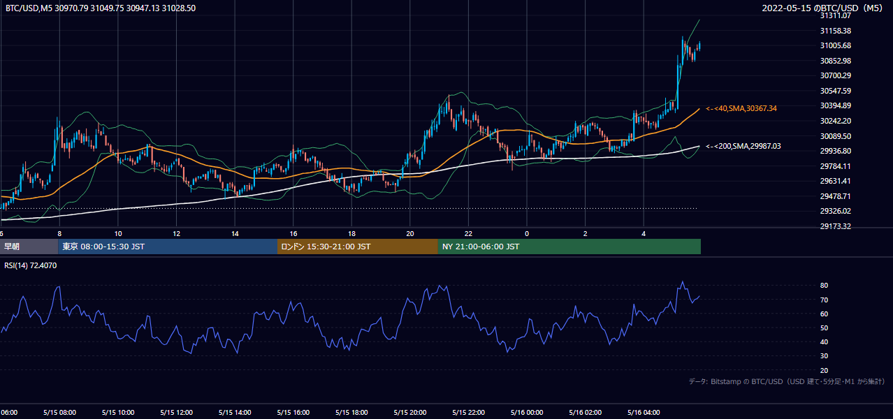Click hour tick 16 under the price chart

[x=293, y=233]
